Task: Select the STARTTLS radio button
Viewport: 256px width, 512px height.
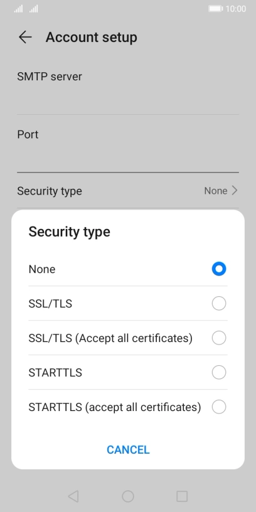Action: [219, 373]
